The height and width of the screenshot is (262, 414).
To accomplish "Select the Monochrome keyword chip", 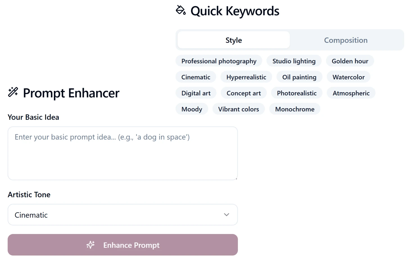I will coord(295,109).
